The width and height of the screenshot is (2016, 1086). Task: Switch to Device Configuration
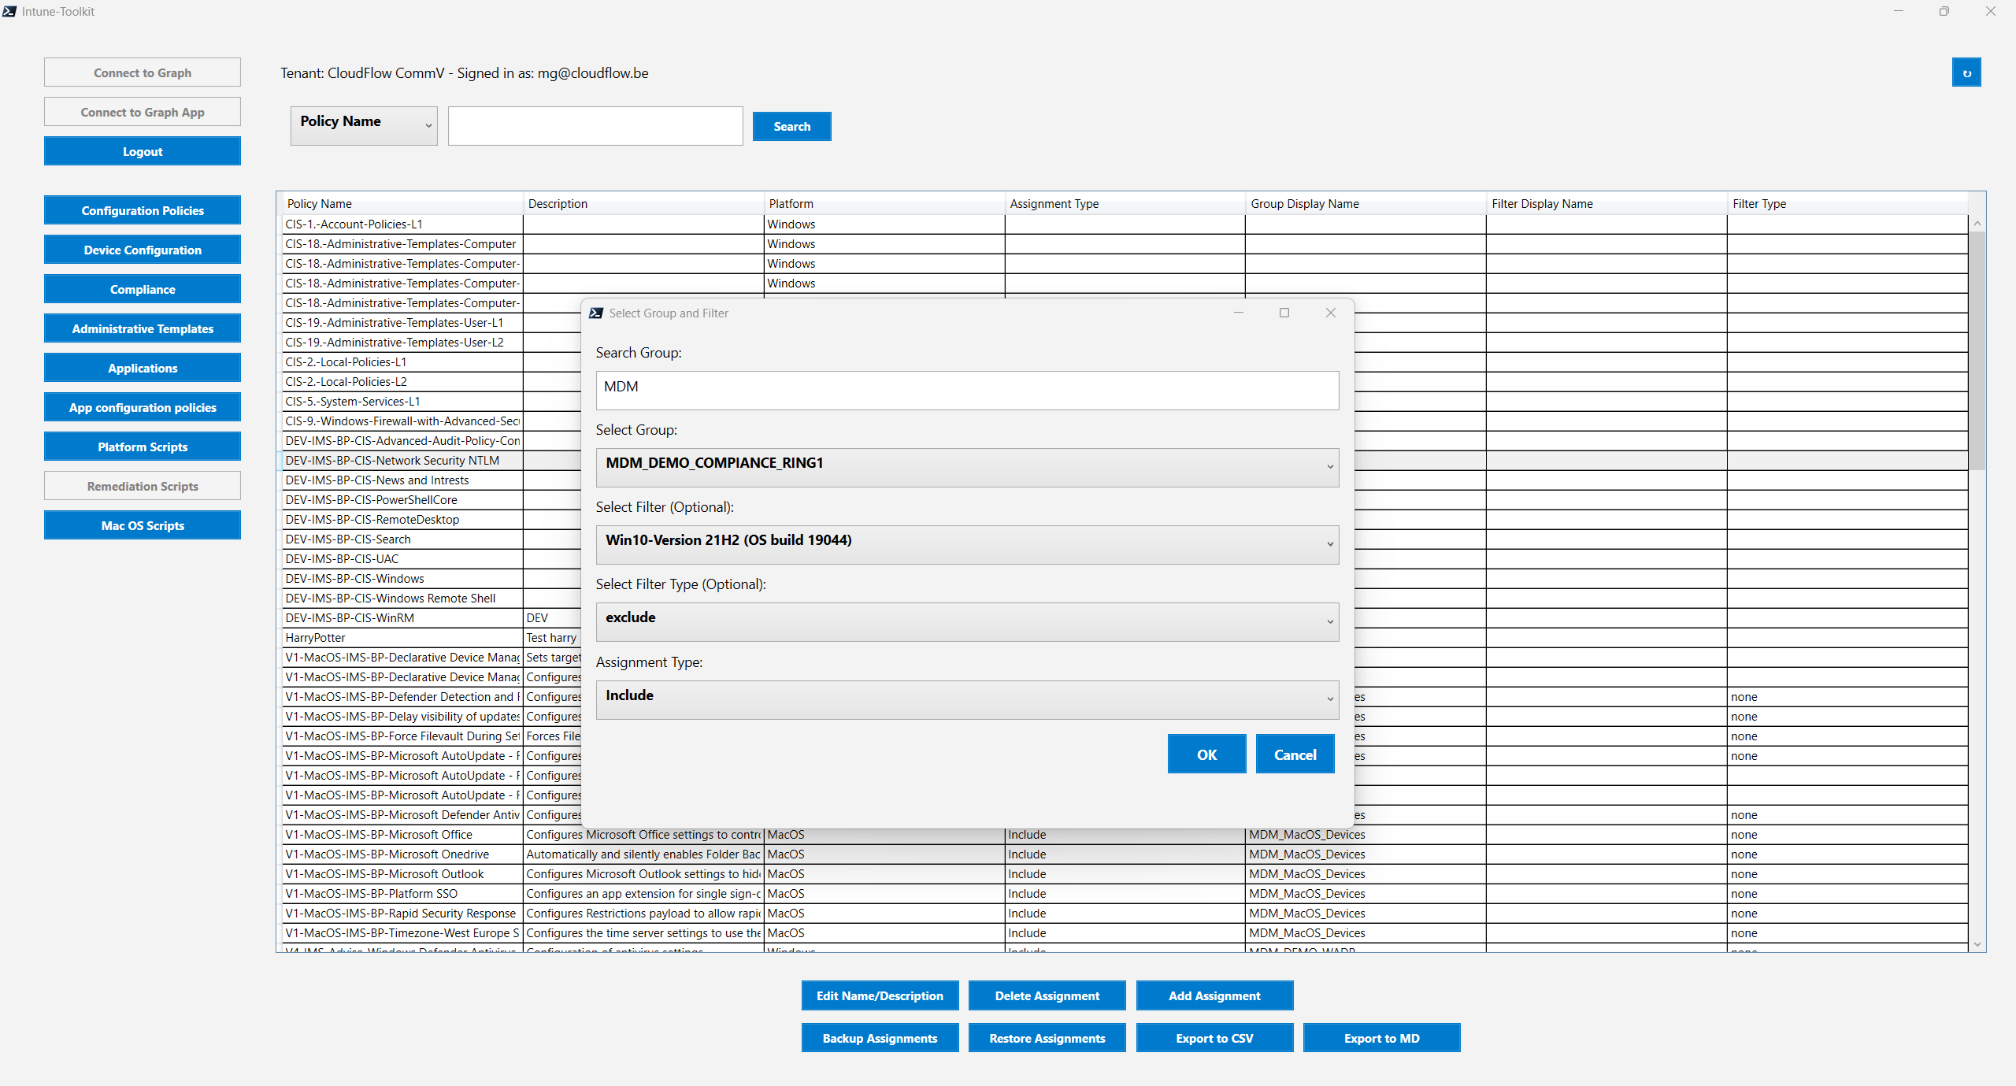[142, 249]
